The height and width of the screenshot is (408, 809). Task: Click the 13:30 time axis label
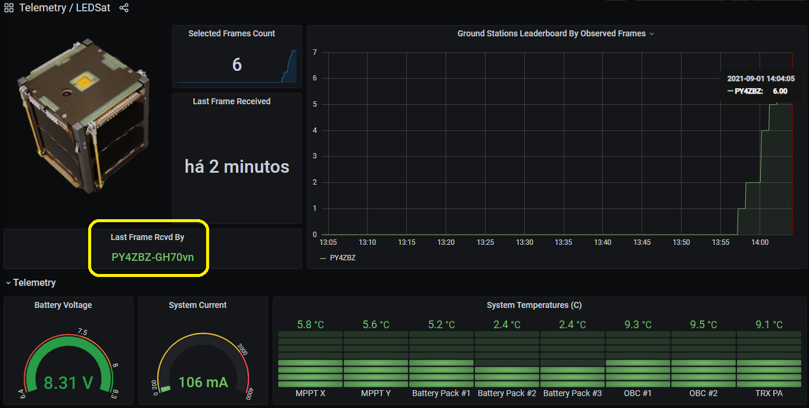coord(524,242)
